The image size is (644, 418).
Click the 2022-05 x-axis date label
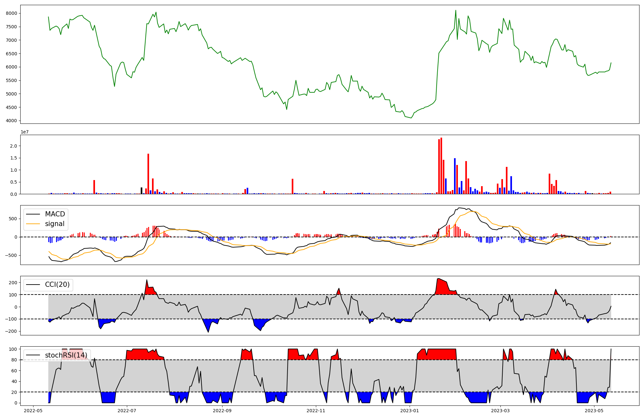(x=33, y=411)
